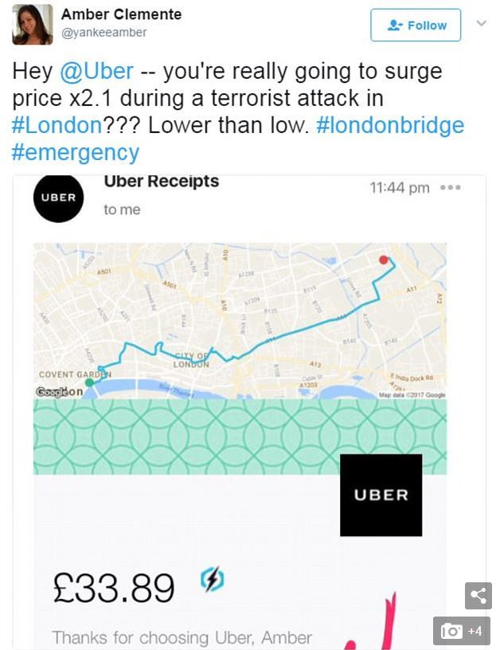Open the @Uber mention link
The width and height of the screenshot is (496, 650).
96,71
